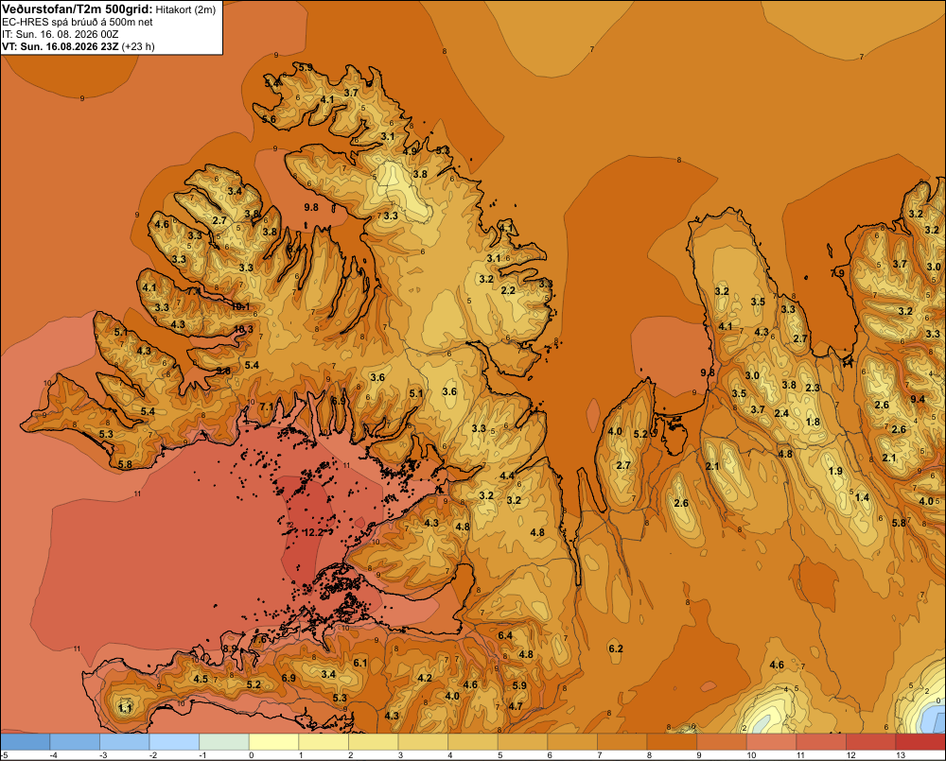
Task: Click the light blue -2 to -1 legend swatch
Action: (x=174, y=742)
